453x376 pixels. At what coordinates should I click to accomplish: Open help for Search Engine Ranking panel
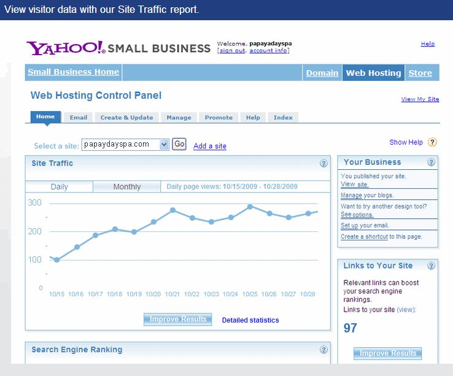tap(323, 350)
